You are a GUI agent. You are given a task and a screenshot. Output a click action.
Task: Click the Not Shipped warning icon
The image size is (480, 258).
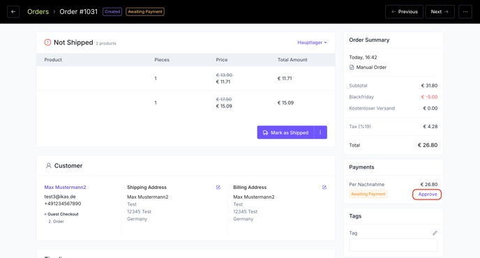[x=47, y=43]
